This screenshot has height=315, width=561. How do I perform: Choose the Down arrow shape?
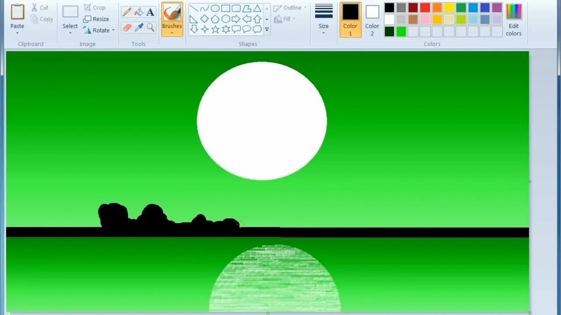tap(194, 29)
